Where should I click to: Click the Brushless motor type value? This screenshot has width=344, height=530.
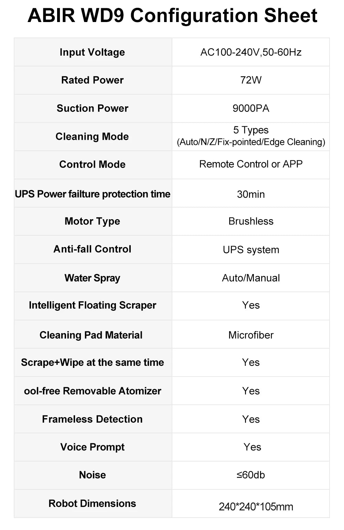pos(251,221)
